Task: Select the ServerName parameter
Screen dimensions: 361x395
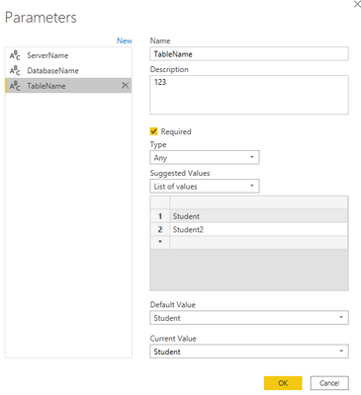Action: coord(68,55)
